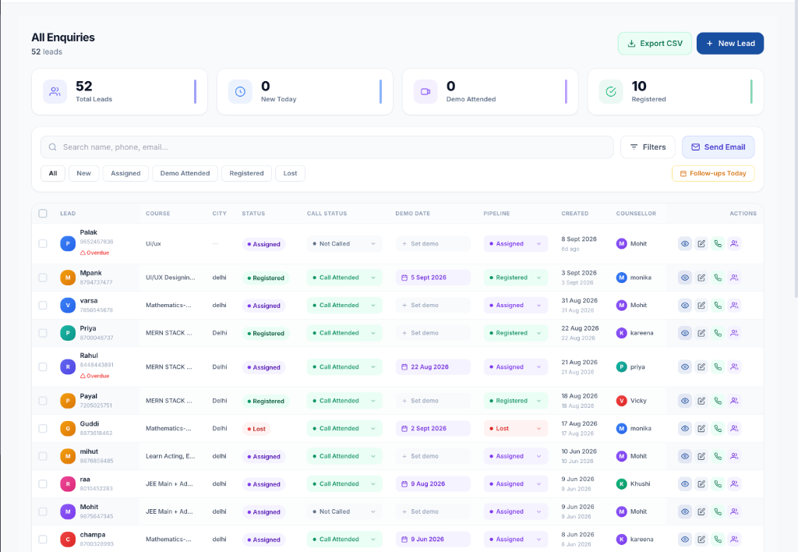
Task: Open pipeline dropdown for Guddi
Action: coord(516,428)
